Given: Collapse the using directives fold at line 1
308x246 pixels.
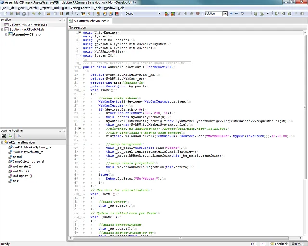Looking at the screenshot, I should coord(80,33).
